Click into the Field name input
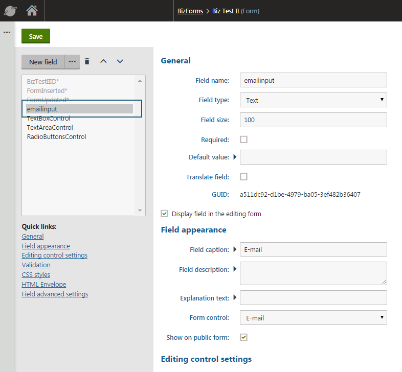 tap(313, 80)
